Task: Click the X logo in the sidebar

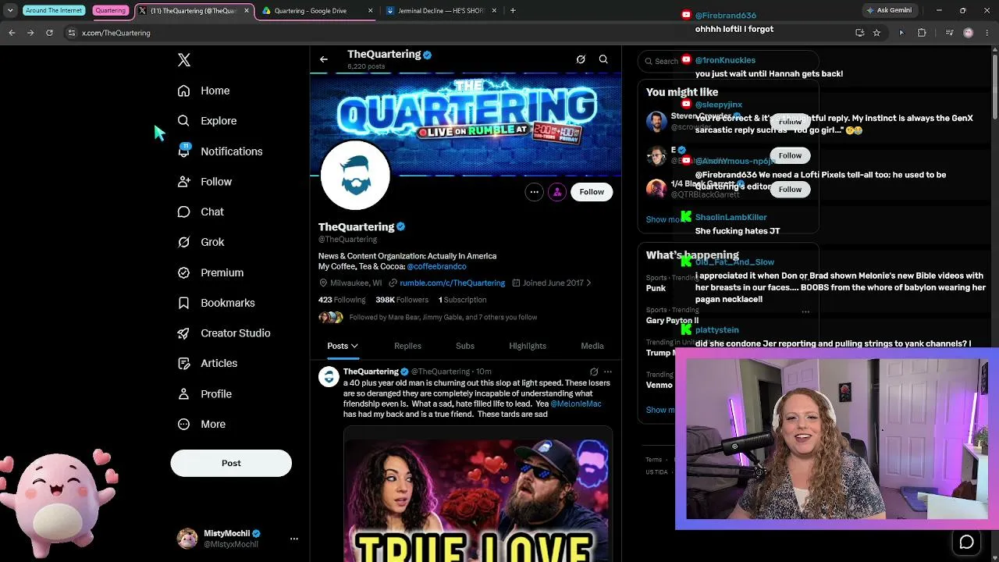Action: pyautogui.click(x=184, y=60)
